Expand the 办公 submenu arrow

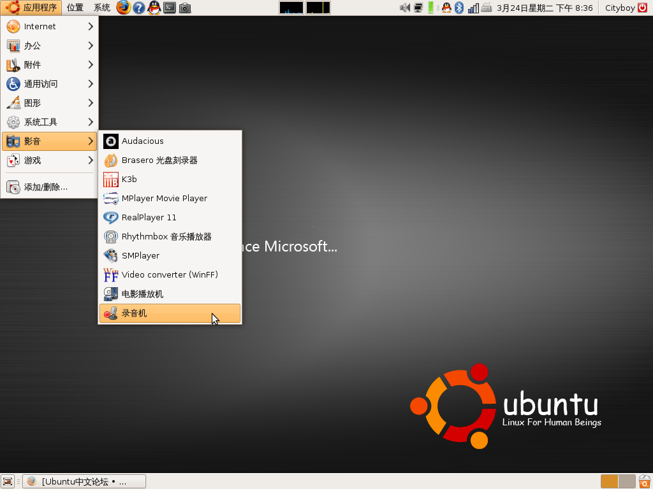[91, 46]
